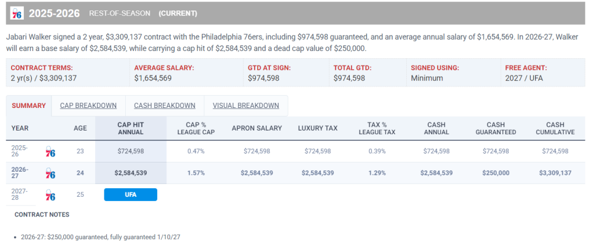The image size is (589, 252).
Task: Click the Apron Salary column header
Action: [x=257, y=128]
